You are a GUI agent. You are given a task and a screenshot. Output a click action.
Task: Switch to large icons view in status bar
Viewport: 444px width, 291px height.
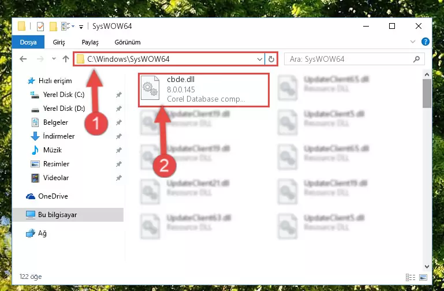point(423,277)
